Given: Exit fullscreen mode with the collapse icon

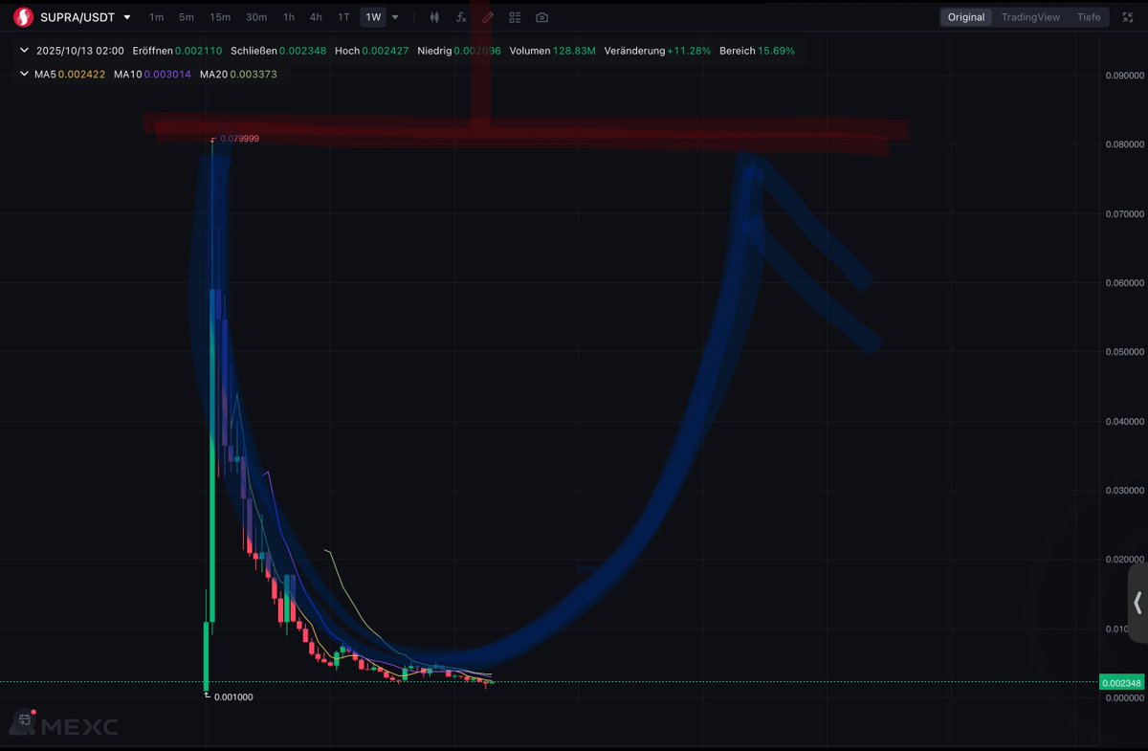Looking at the screenshot, I should coord(1128,17).
